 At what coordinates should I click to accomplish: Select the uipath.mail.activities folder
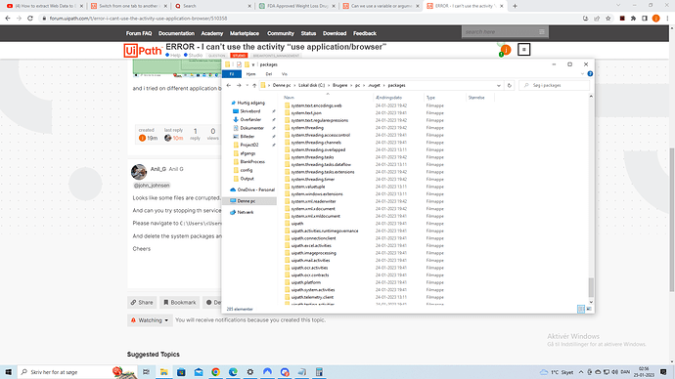coord(310,261)
